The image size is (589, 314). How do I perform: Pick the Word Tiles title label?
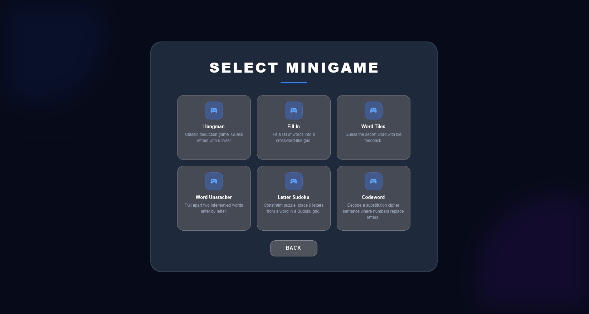click(x=373, y=126)
